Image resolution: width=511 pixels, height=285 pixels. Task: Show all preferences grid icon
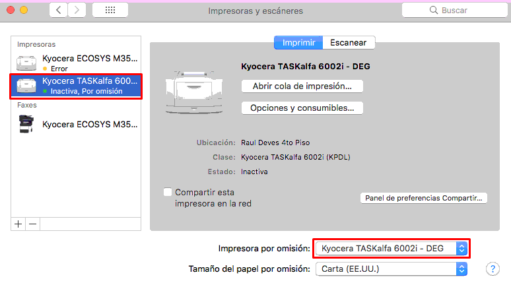point(110,10)
